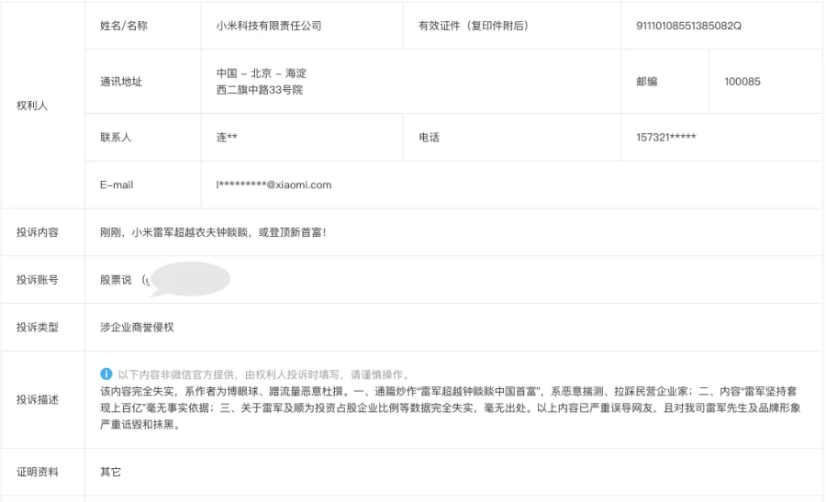Select the company name 小米科技有限责任公司
Screen dimensions: 826x502
coord(269,26)
